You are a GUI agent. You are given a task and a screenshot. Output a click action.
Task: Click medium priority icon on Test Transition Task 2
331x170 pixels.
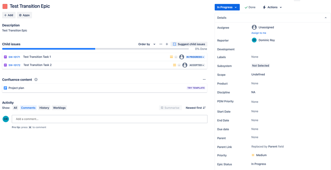point(174,65)
